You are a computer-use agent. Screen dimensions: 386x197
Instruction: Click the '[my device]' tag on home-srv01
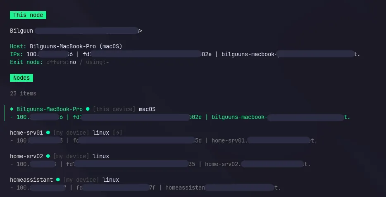[71, 133]
